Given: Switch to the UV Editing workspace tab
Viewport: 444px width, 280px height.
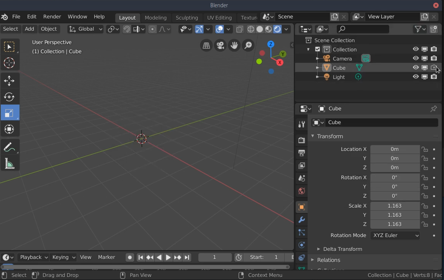Looking at the screenshot, I should (219, 18).
